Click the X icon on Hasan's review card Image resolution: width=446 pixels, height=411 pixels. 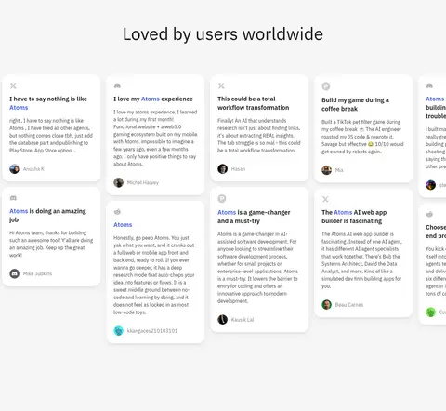pos(221,86)
